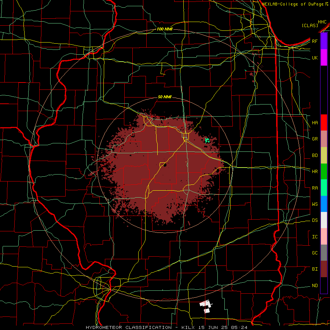Click the Hydrometeor Classification KILX timestamp caption
Viewport: 330px width, 330px height.
point(166,327)
